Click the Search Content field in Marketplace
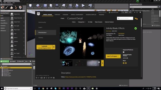The image size is (161, 90). pyautogui.click(x=125, y=18)
